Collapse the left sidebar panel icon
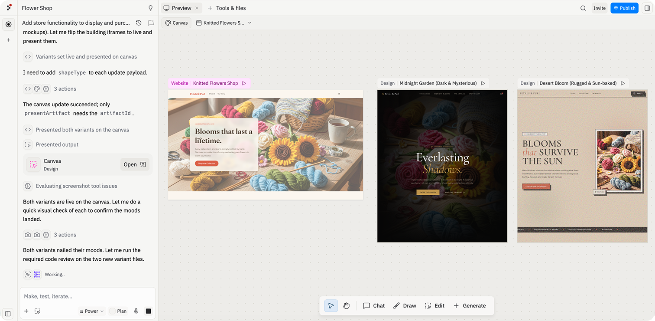This screenshot has height=321, width=655. 8,314
